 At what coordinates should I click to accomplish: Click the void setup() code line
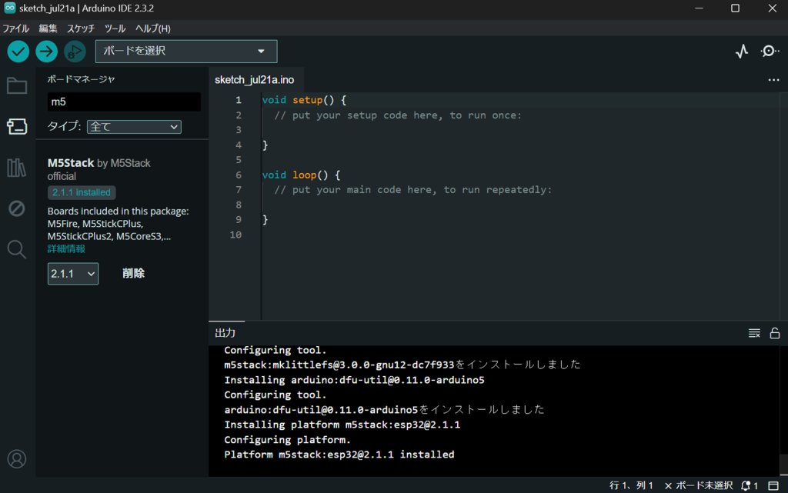pyautogui.click(x=304, y=100)
